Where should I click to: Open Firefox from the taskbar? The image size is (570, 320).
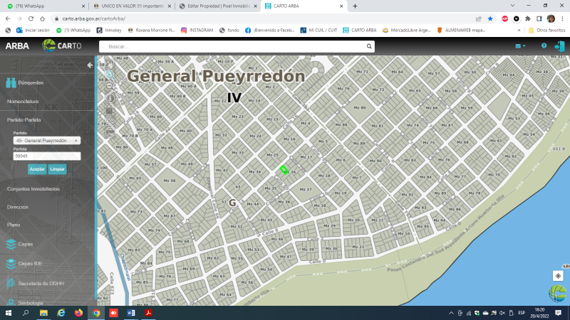tap(78, 313)
